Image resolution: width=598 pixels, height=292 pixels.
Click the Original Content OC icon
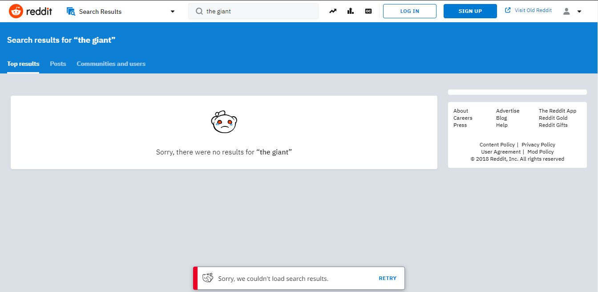[x=368, y=11]
